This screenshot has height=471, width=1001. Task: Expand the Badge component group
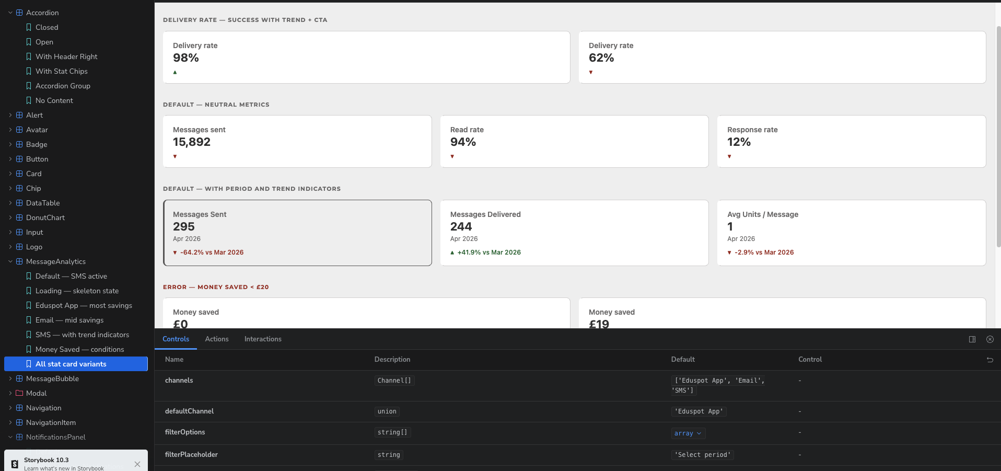(x=10, y=144)
